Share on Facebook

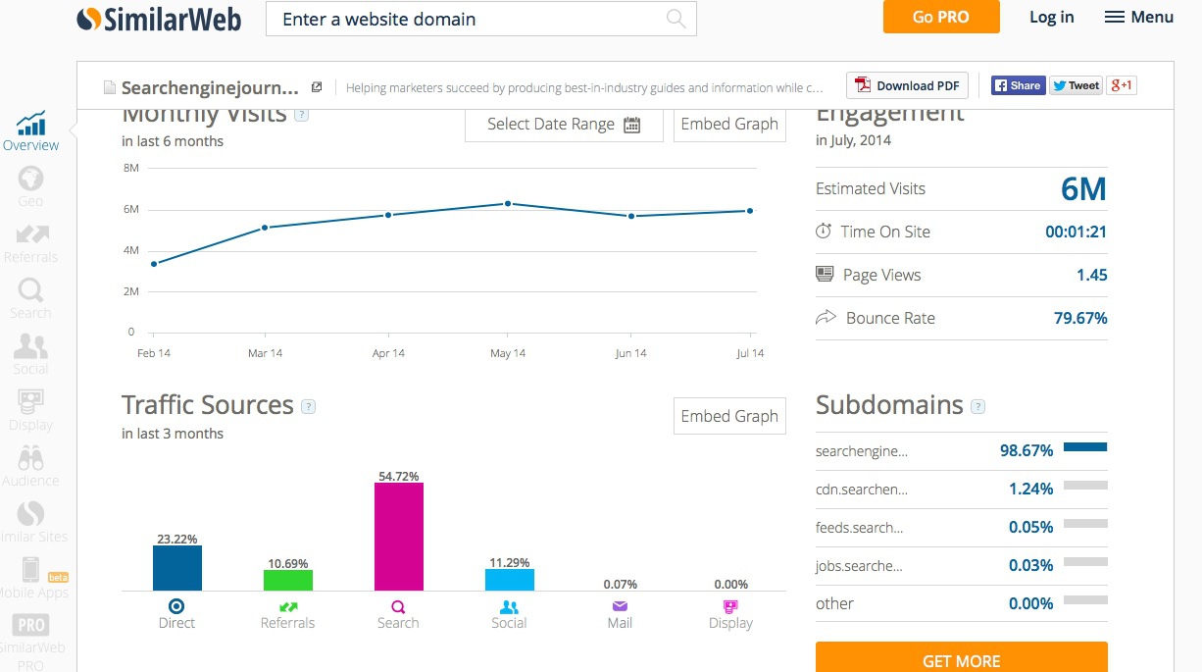click(x=1017, y=85)
